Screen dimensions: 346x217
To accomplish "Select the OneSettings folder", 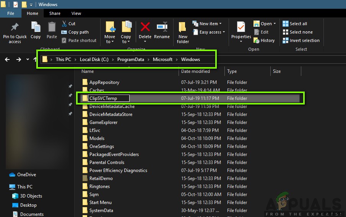I will (101, 146).
